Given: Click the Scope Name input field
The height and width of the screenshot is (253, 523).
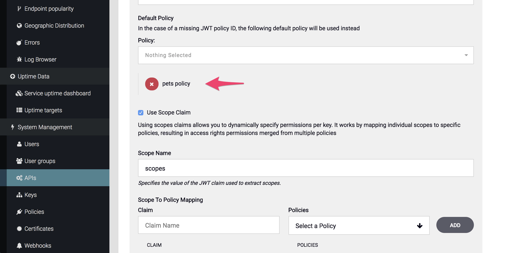Looking at the screenshot, I should point(305,168).
